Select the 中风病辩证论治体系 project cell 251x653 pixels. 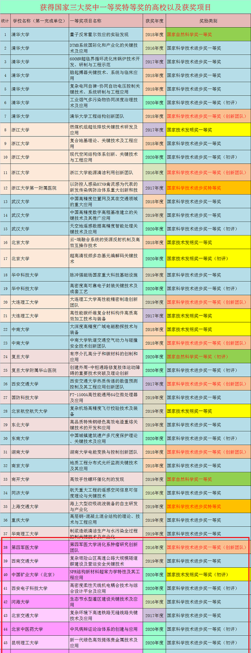coord(106,629)
